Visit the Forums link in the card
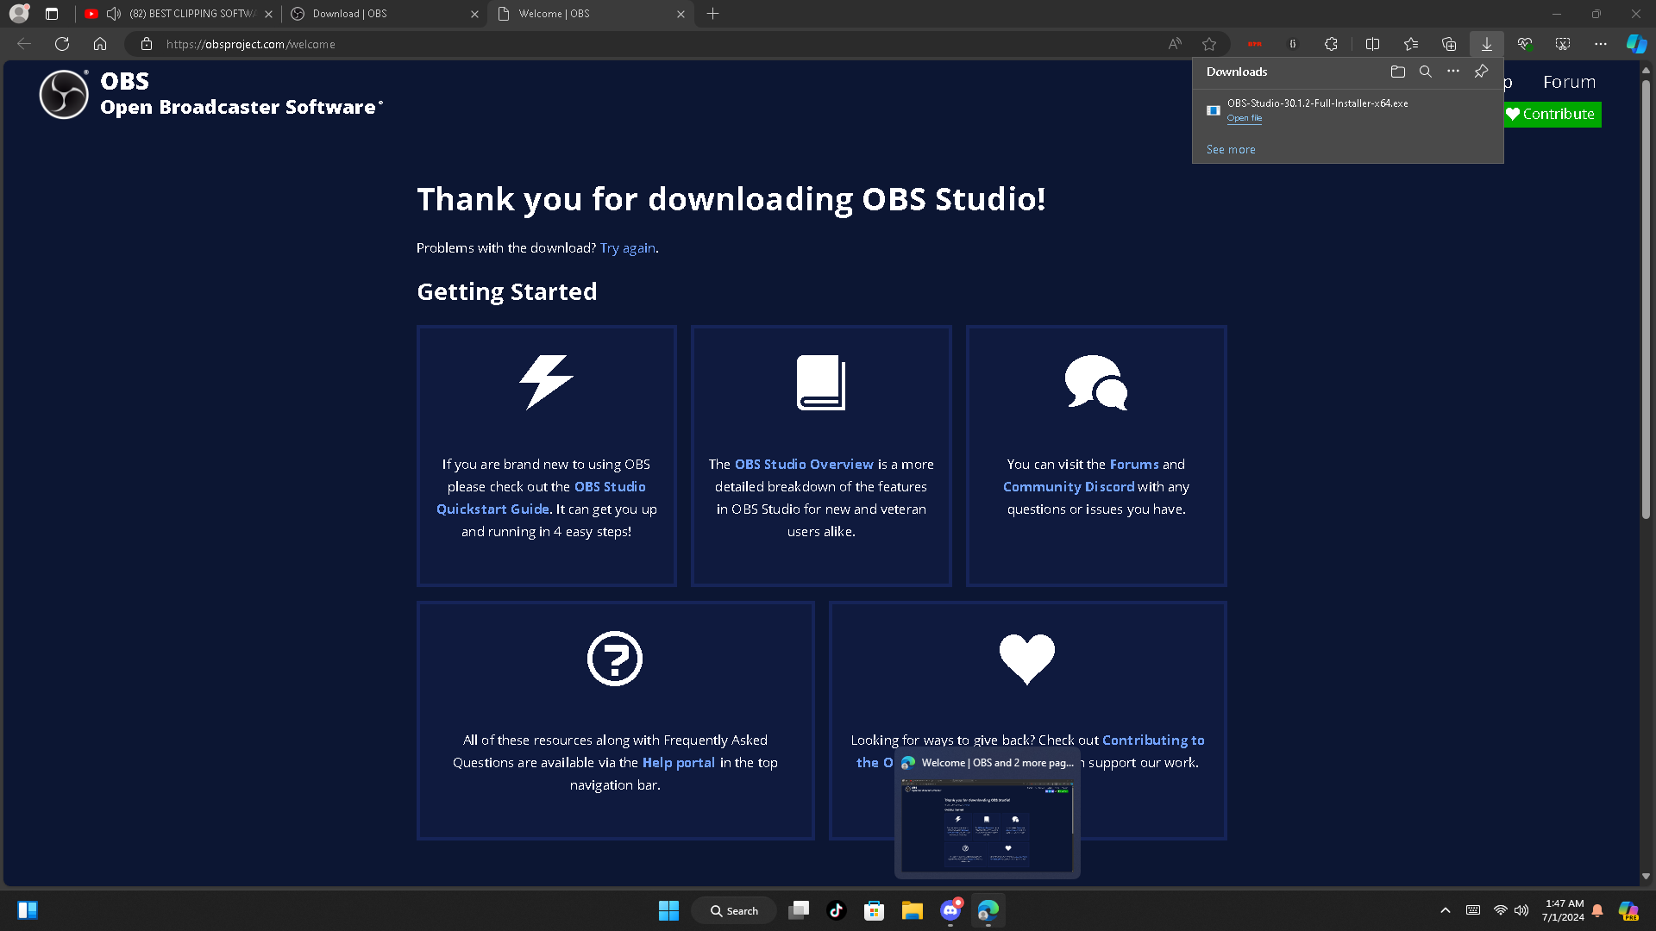Screen dimensions: 1656x931 click(1134, 465)
